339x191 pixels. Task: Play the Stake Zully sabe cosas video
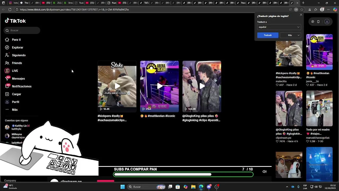[x=117, y=86]
